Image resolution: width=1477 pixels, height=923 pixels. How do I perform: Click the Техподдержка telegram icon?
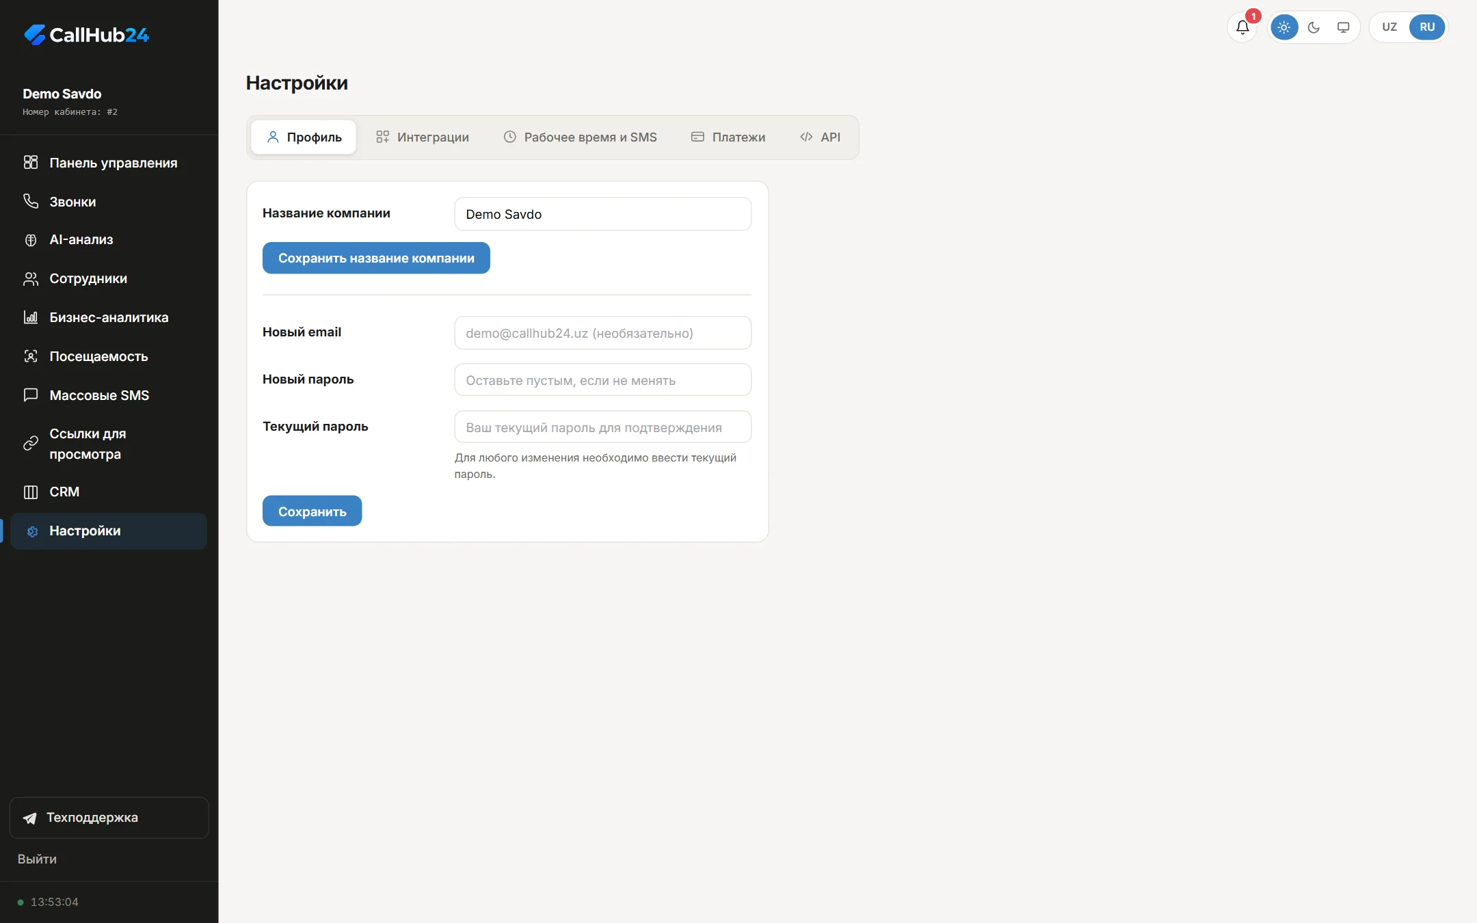click(x=30, y=818)
